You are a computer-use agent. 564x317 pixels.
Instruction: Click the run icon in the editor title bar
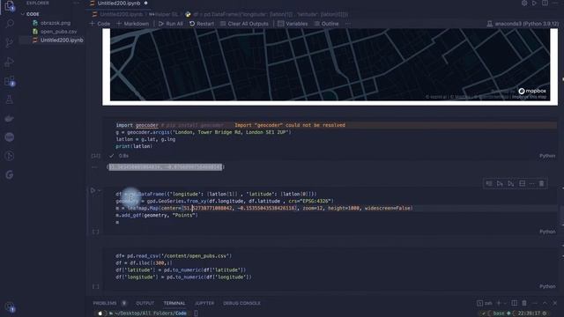coord(535,4)
